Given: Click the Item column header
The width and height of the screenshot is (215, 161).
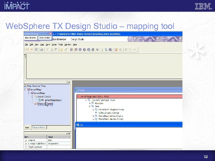Looking at the screenshot, I should pyautogui.click(x=35, y=137).
